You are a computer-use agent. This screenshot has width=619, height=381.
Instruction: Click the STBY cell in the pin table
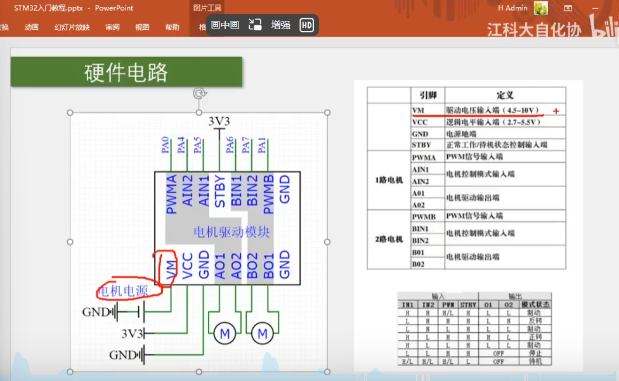(428, 145)
